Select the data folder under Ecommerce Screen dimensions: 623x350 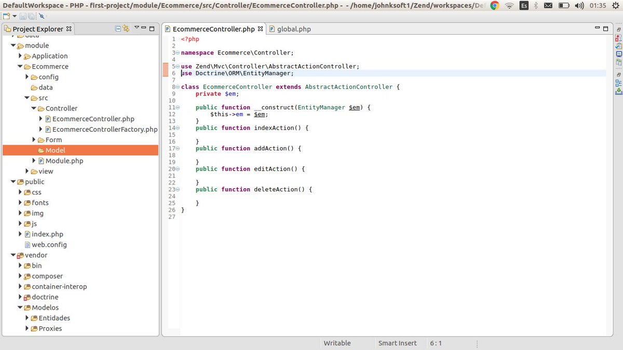coord(46,87)
